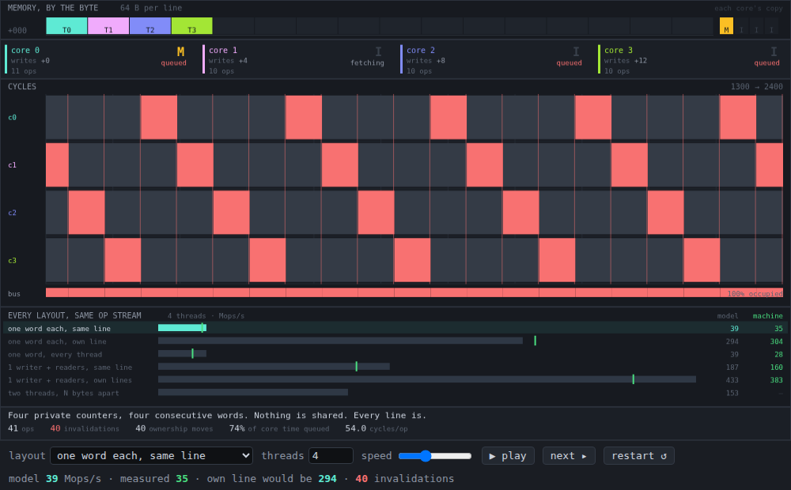
Task: Click the 'machine' column header
Action: (768, 316)
